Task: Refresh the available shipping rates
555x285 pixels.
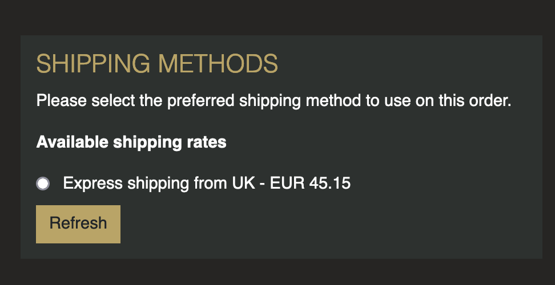Action: pyautogui.click(x=78, y=223)
